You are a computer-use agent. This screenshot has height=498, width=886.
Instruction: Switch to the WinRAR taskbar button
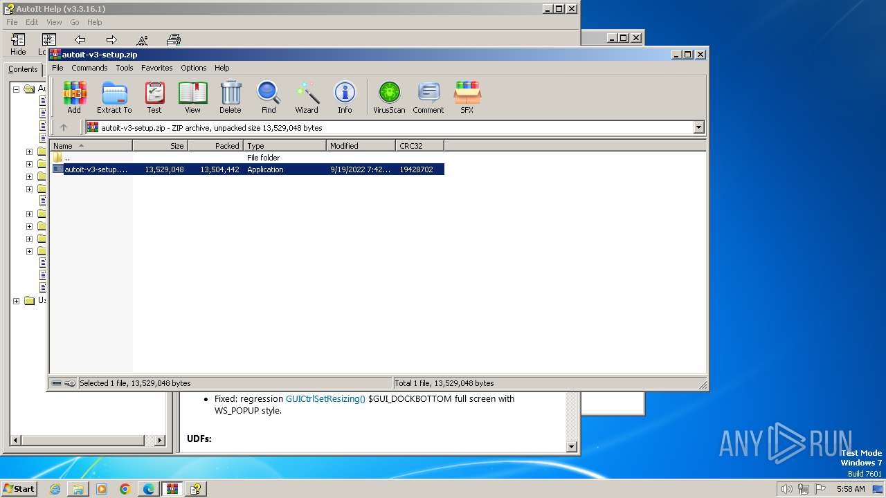coord(172,489)
